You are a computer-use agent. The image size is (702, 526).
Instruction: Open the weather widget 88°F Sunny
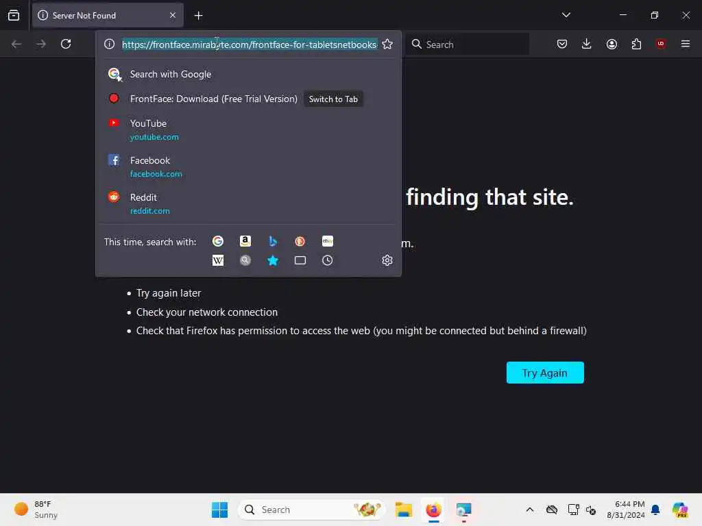tap(36, 510)
